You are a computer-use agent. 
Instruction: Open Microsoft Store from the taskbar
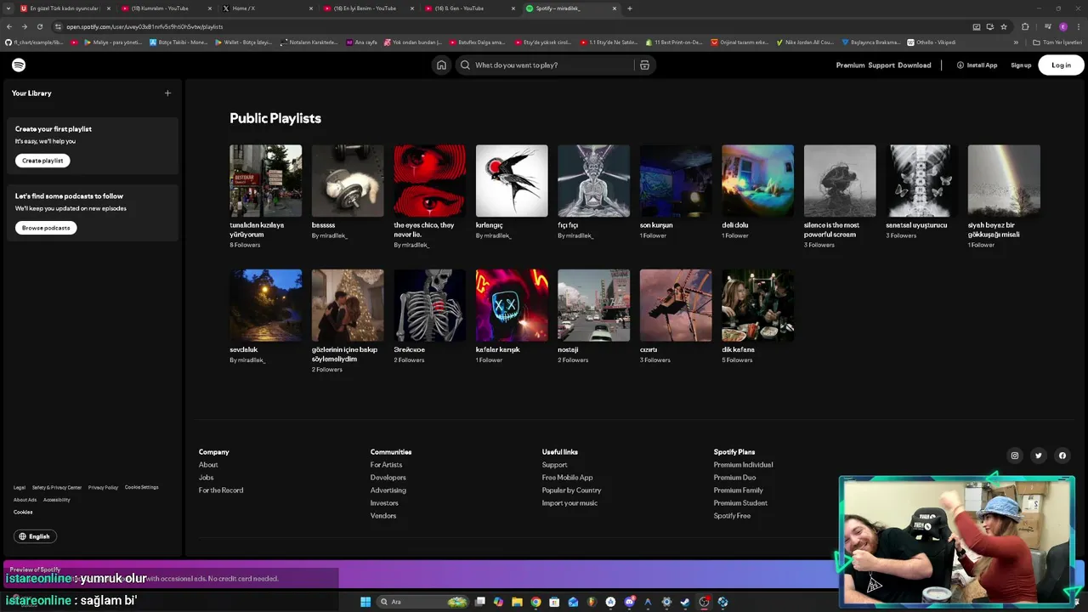coord(554,602)
